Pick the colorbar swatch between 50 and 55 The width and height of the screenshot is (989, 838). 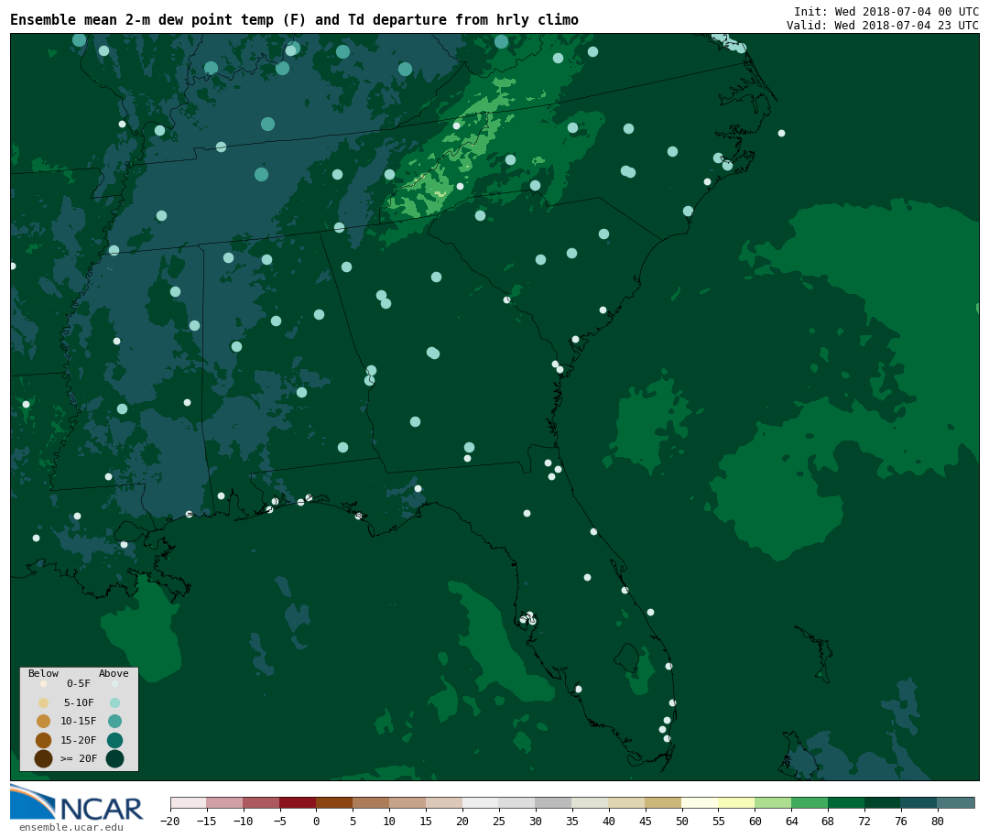701,802
